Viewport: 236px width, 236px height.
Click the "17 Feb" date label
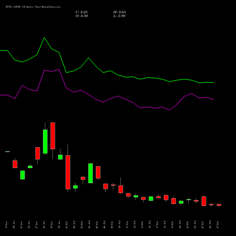pyautogui.click(x=157, y=225)
